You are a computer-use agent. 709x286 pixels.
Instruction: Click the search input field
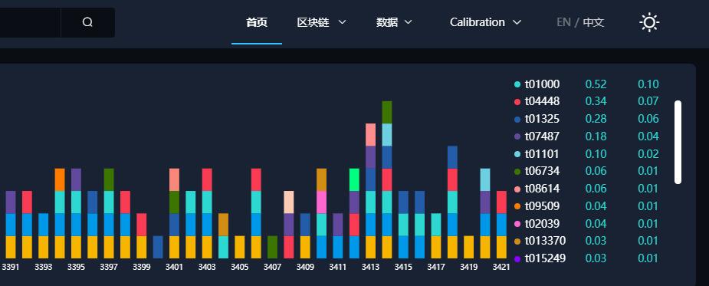[30, 22]
